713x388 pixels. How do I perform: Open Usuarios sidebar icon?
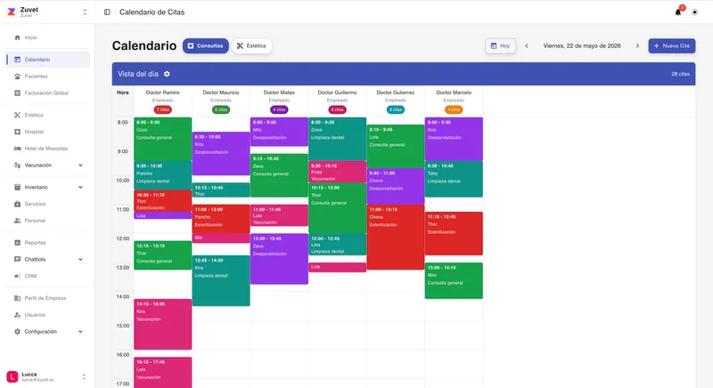point(17,315)
